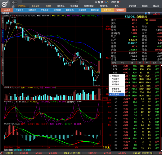Click the red icon beside 上证指数
Image resolution: width=162 pixels, height=155 pixels.
pyautogui.click(x=1, y=153)
